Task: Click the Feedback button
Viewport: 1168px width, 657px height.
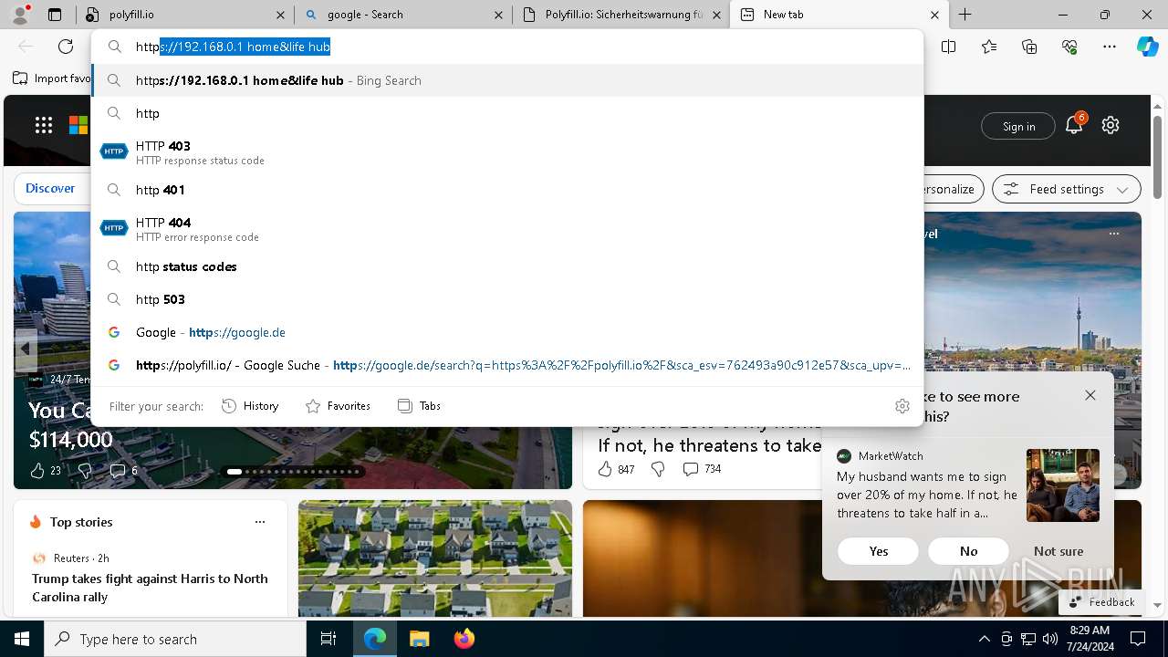Action: (1101, 601)
